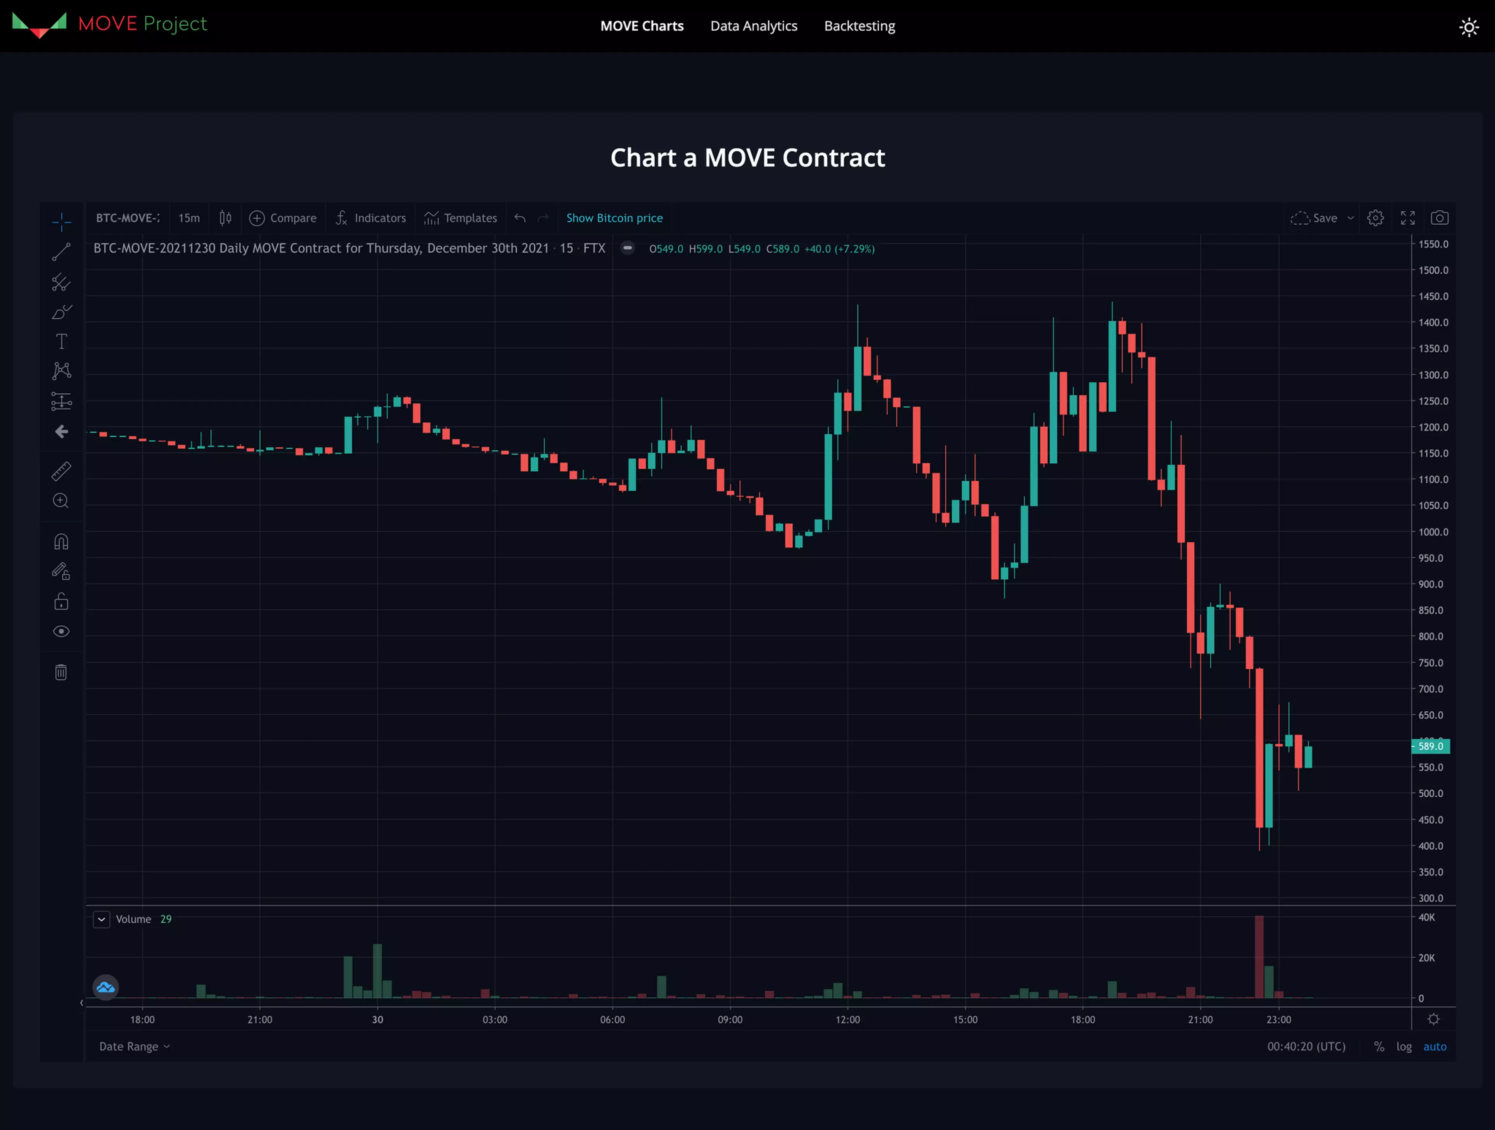1495x1130 pixels.
Task: Open chart settings gear
Action: click(1375, 218)
